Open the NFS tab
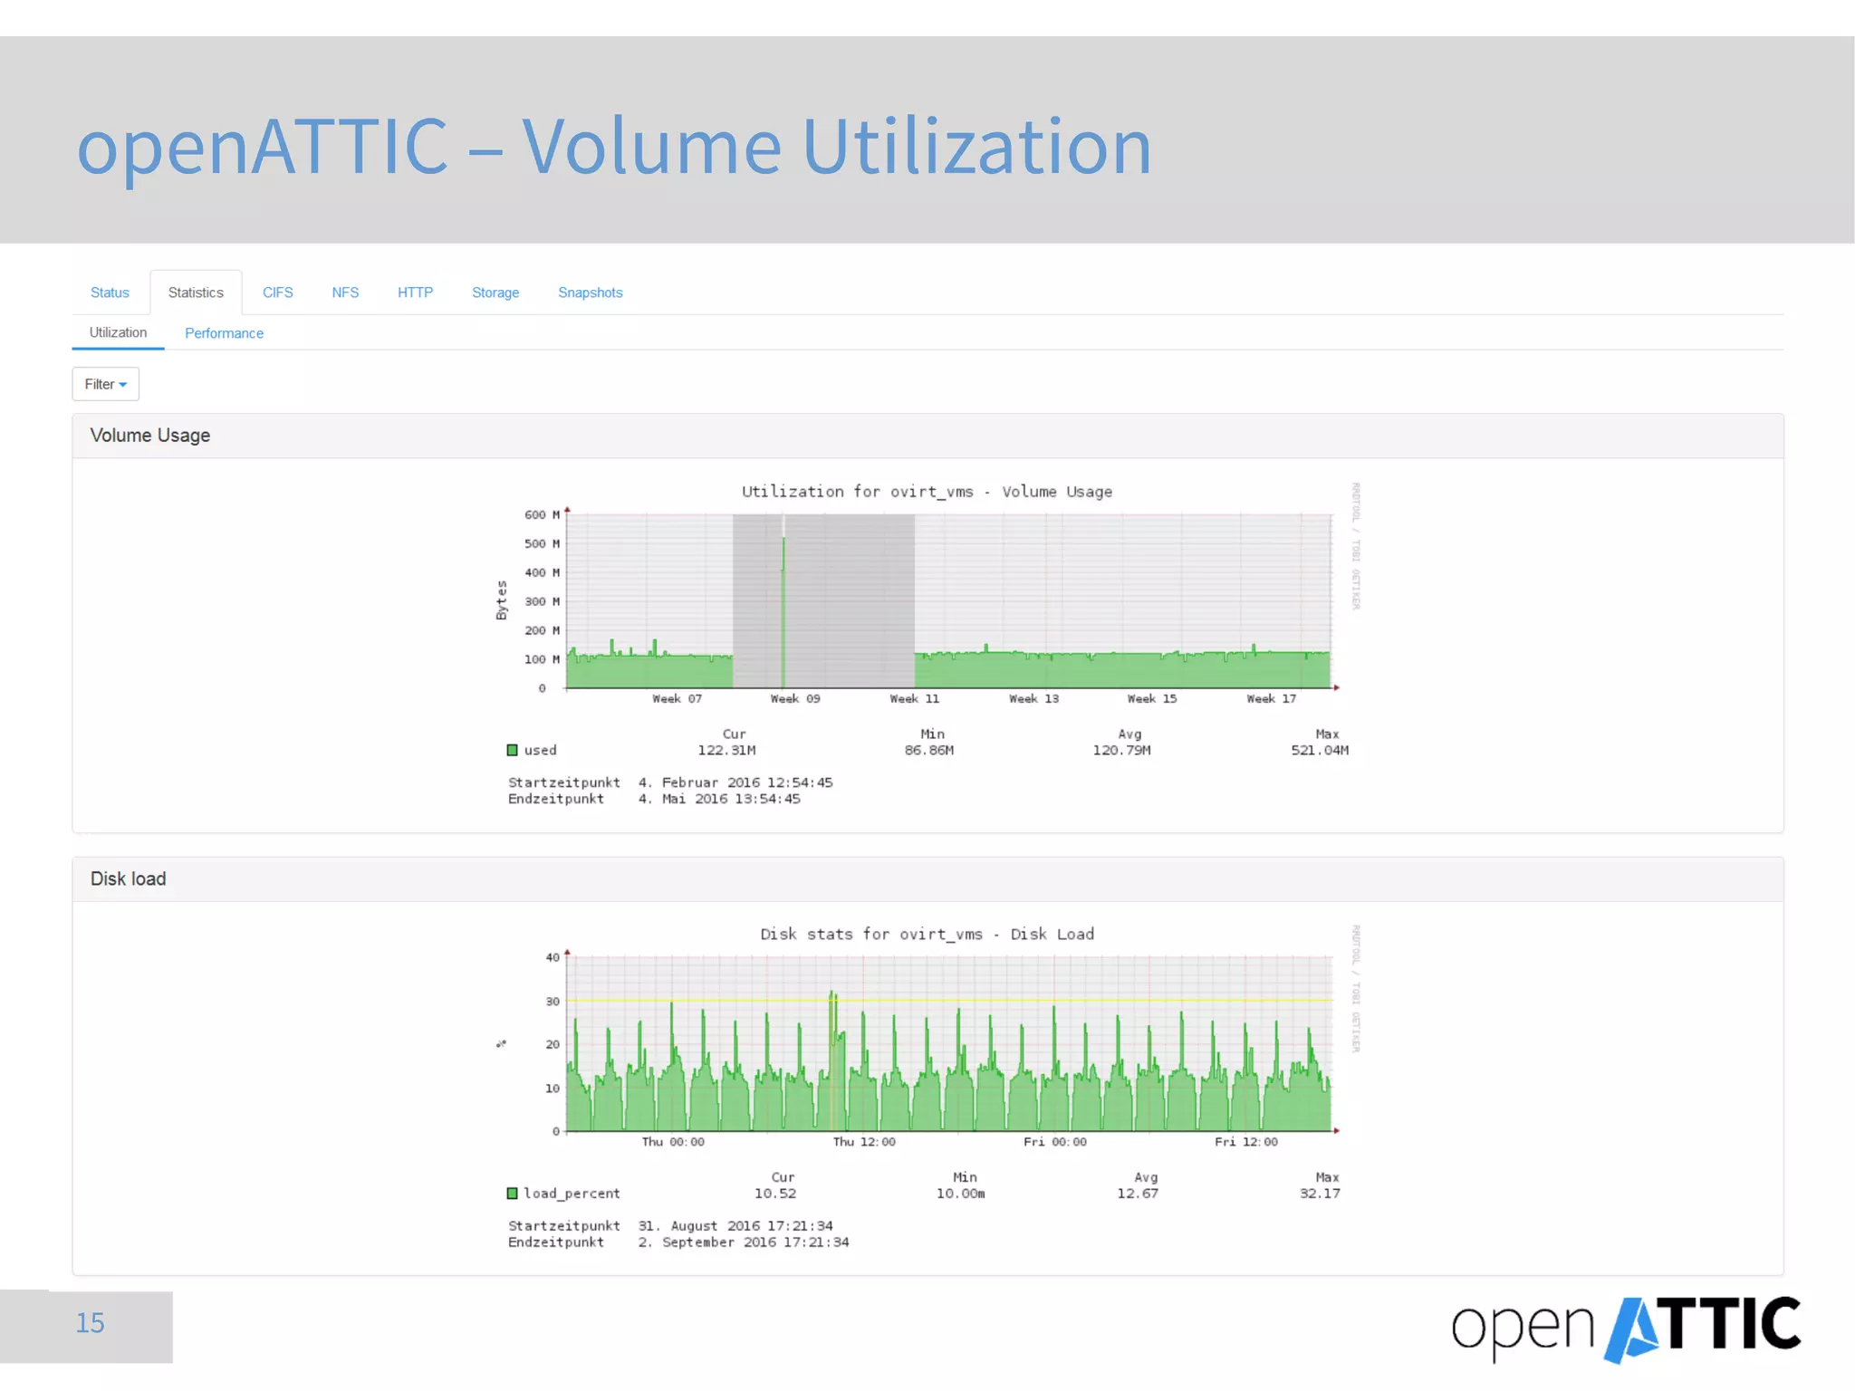 coord(345,293)
